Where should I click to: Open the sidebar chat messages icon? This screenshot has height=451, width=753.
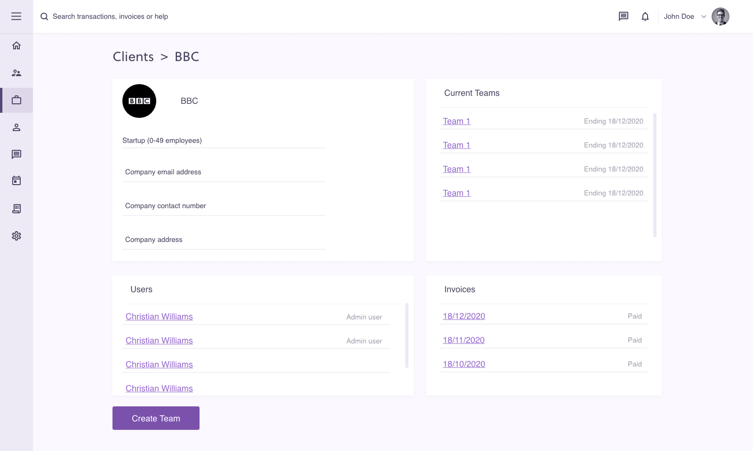[16, 154]
